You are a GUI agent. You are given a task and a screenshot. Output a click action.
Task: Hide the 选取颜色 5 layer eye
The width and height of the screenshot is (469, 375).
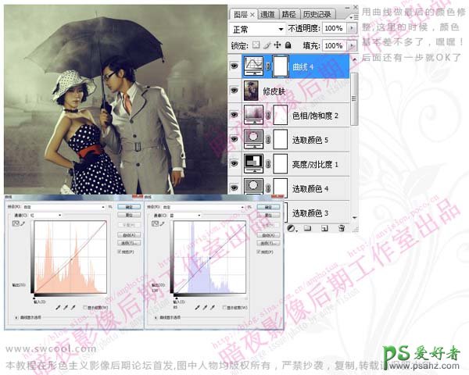(x=234, y=139)
